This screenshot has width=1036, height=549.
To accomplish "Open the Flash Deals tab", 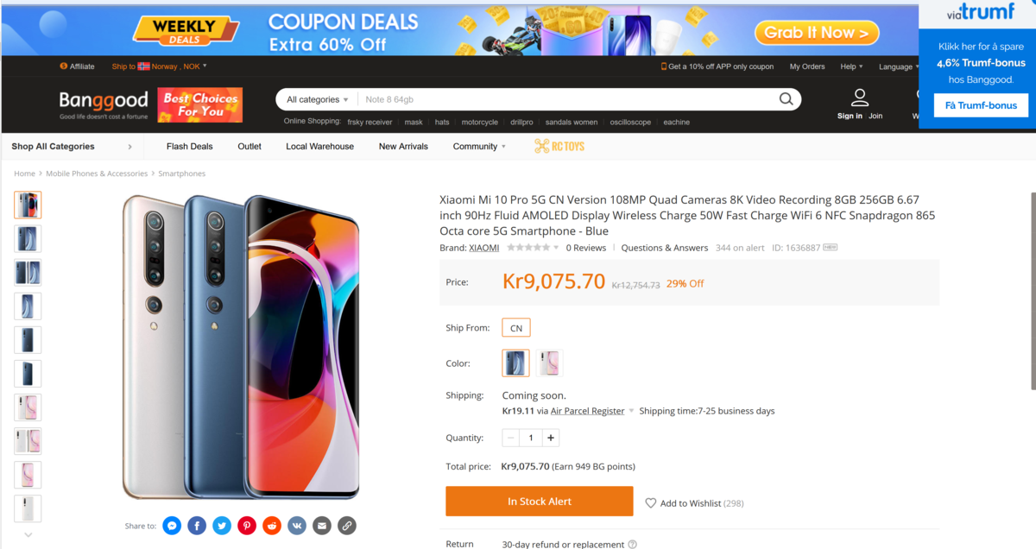I will tap(190, 147).
